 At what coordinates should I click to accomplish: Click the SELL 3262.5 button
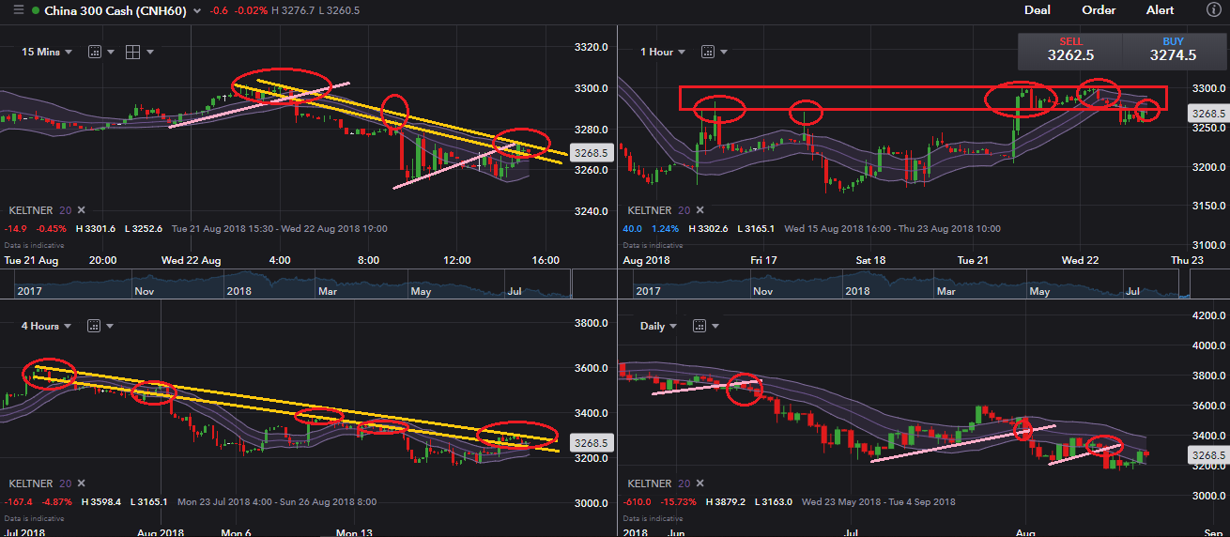click(1070, 50)
